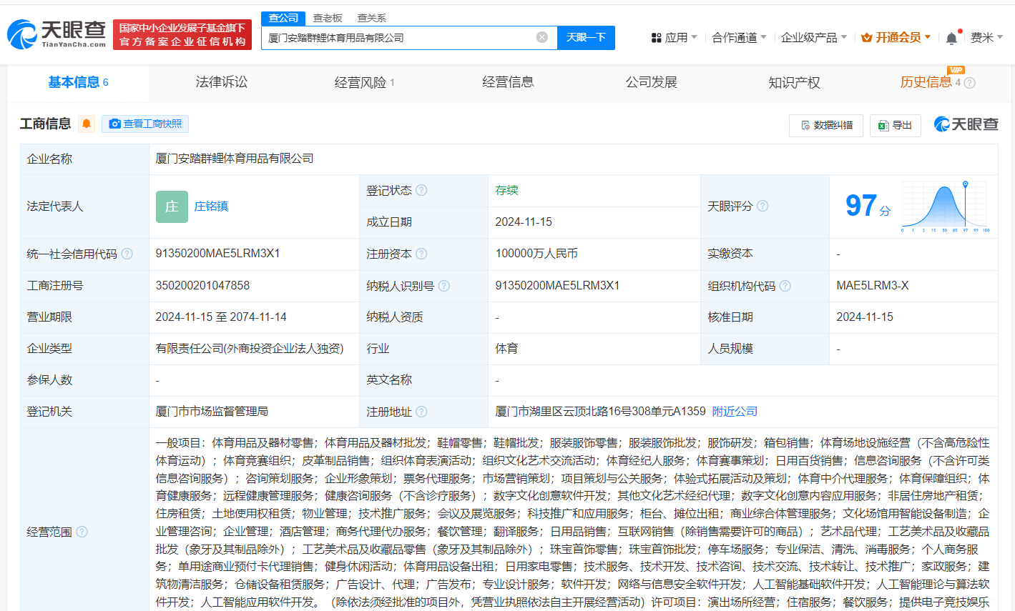Image resolution: width=1015 pixels, height=611 pixels.
Task: Click enterprise type 有限责任公司(外商投资企业法人独资)
Action: click(x=250, y=349)
